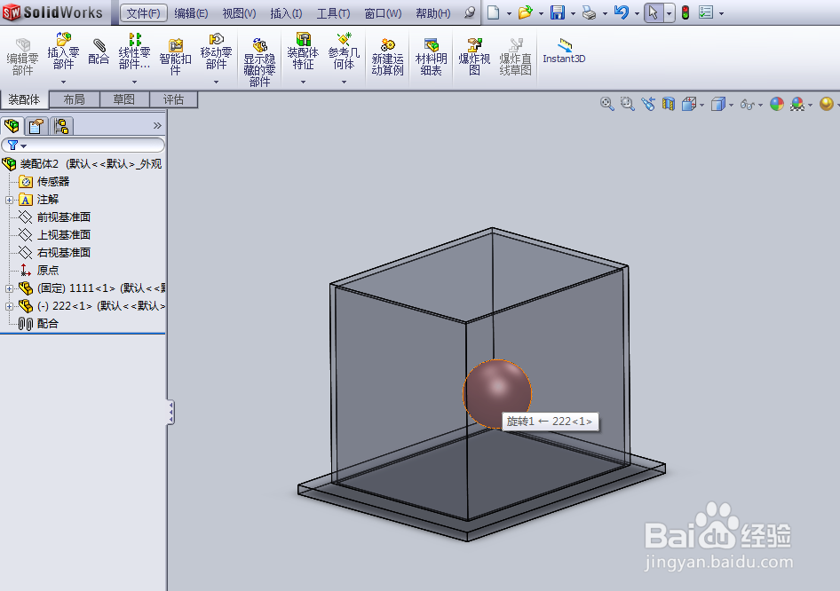Open dropdown under Reference Geometry (参考几何体)
Image resolution: width=840 pixels, height=591 pixels.
click(x=344, y=82)
